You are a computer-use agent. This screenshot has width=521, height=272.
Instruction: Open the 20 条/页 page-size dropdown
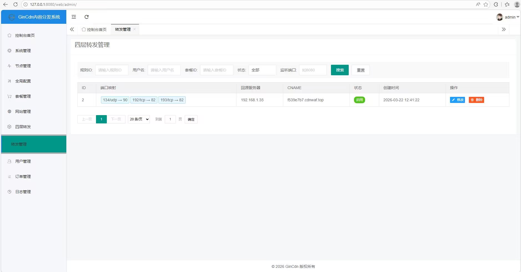(x=139, y=119)
